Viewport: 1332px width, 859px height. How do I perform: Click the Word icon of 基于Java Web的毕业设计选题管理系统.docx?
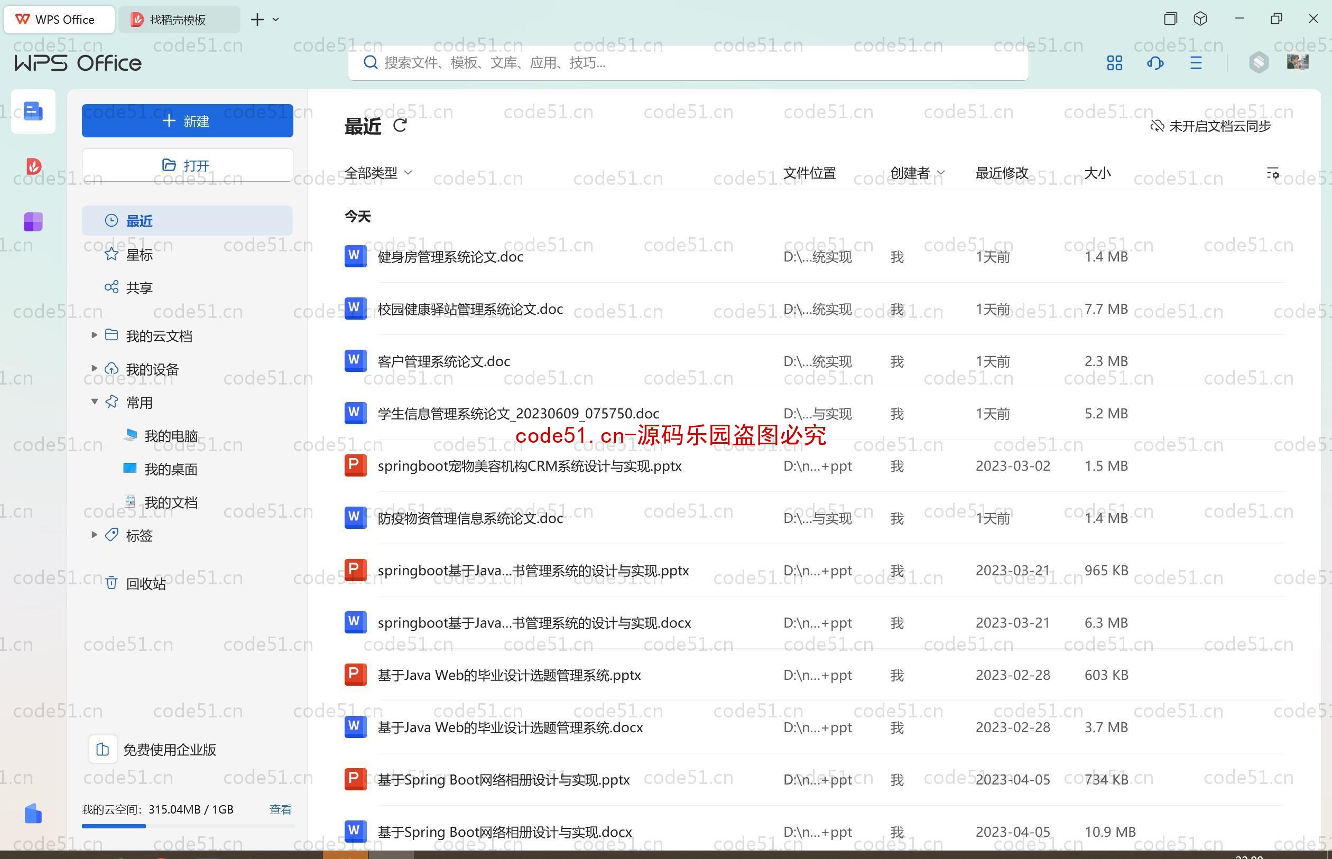point(355,727)
